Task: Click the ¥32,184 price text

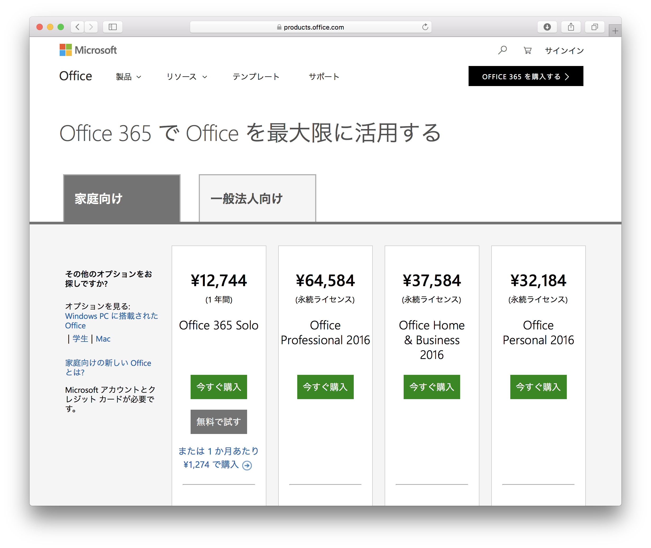Action: click(538, 280)
